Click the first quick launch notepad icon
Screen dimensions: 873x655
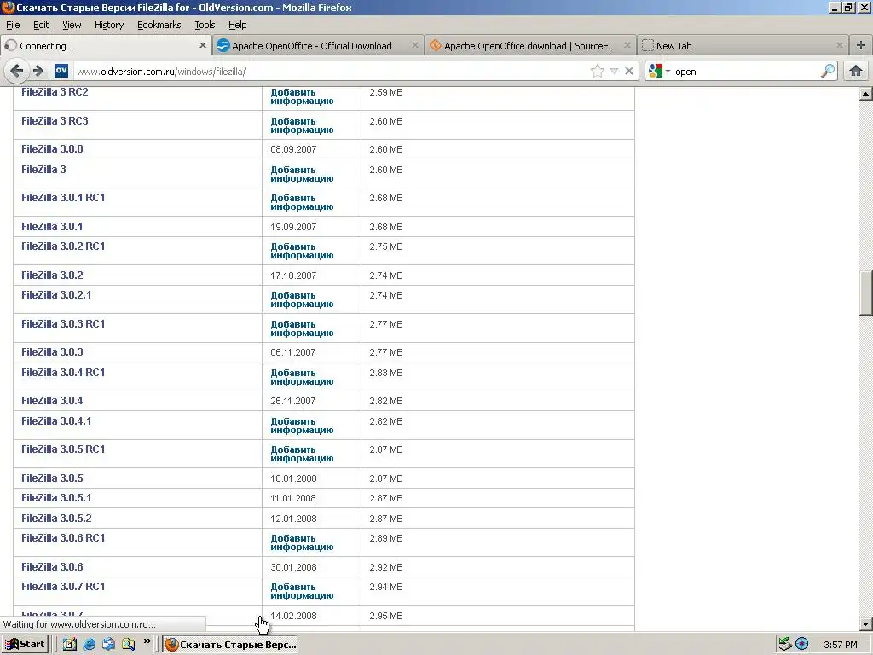70,644
